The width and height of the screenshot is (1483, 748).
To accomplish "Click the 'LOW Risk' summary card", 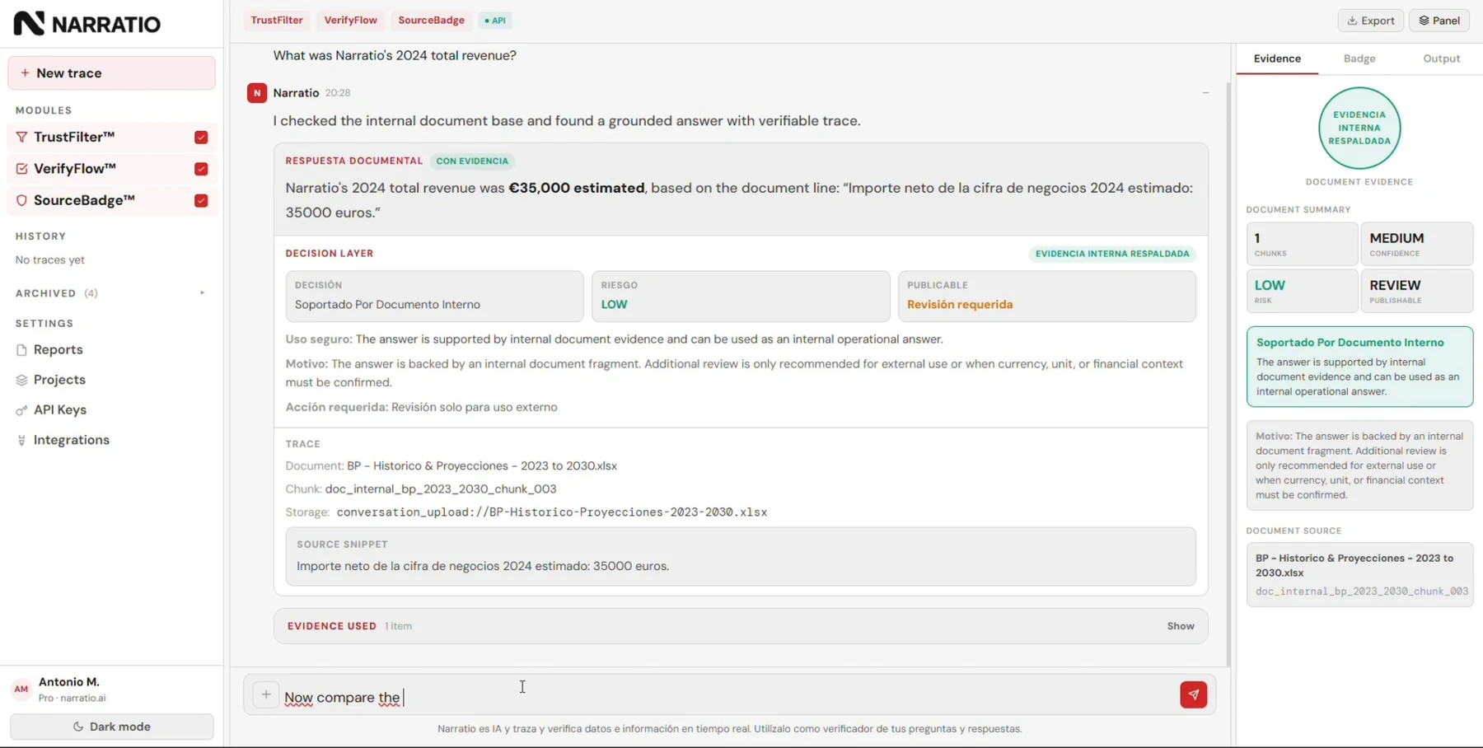I will (1302, 291).
